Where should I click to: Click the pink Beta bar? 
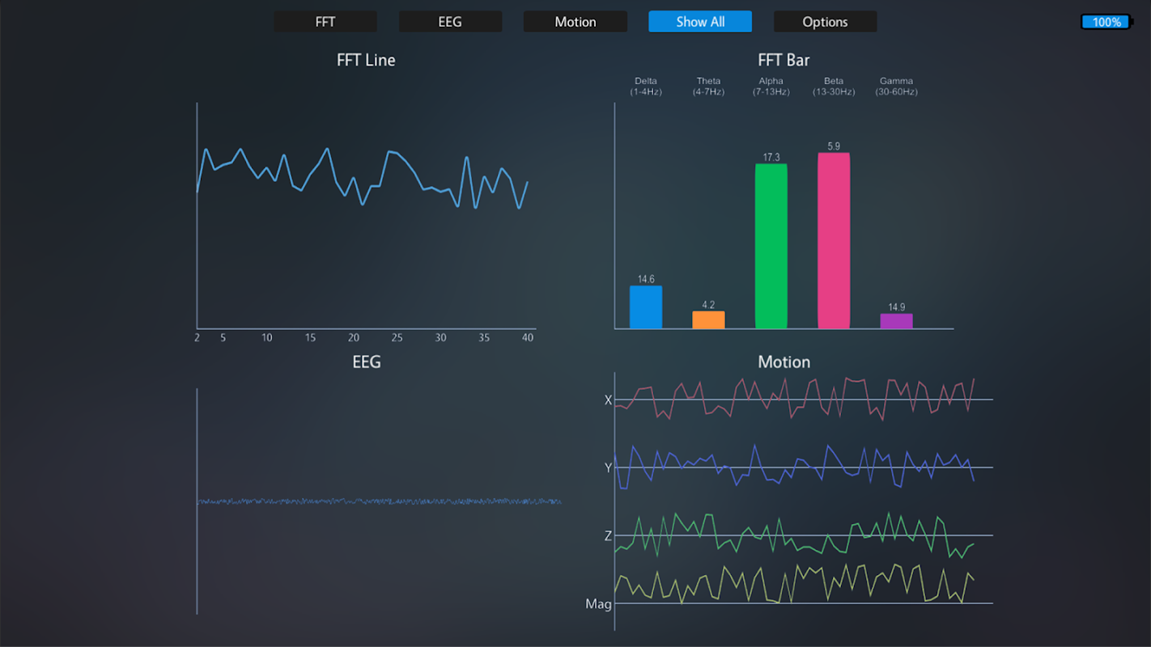coord(834,241)
